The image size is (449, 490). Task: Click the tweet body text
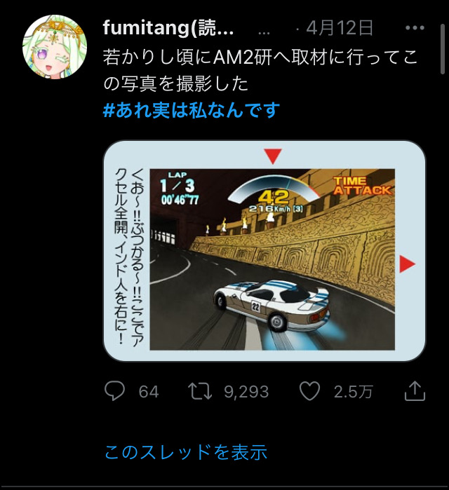260,71
